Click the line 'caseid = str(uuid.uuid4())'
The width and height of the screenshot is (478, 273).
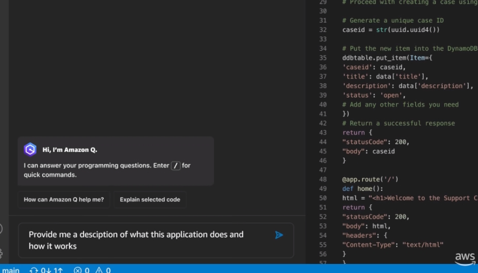391,30
